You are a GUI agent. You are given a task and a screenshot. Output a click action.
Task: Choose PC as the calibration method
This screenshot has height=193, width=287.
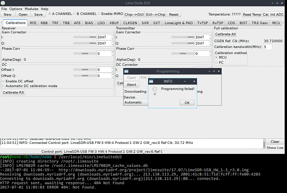point(216,62)
